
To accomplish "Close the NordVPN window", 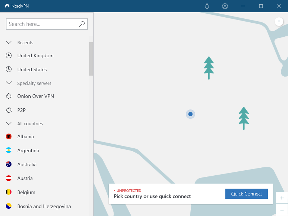I will (x=279, y=6).
